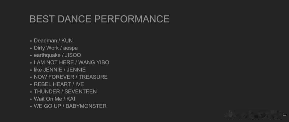Click the BEST DANCE PERFORMANCE heading
289x122 pixels.
click(99, 19)
